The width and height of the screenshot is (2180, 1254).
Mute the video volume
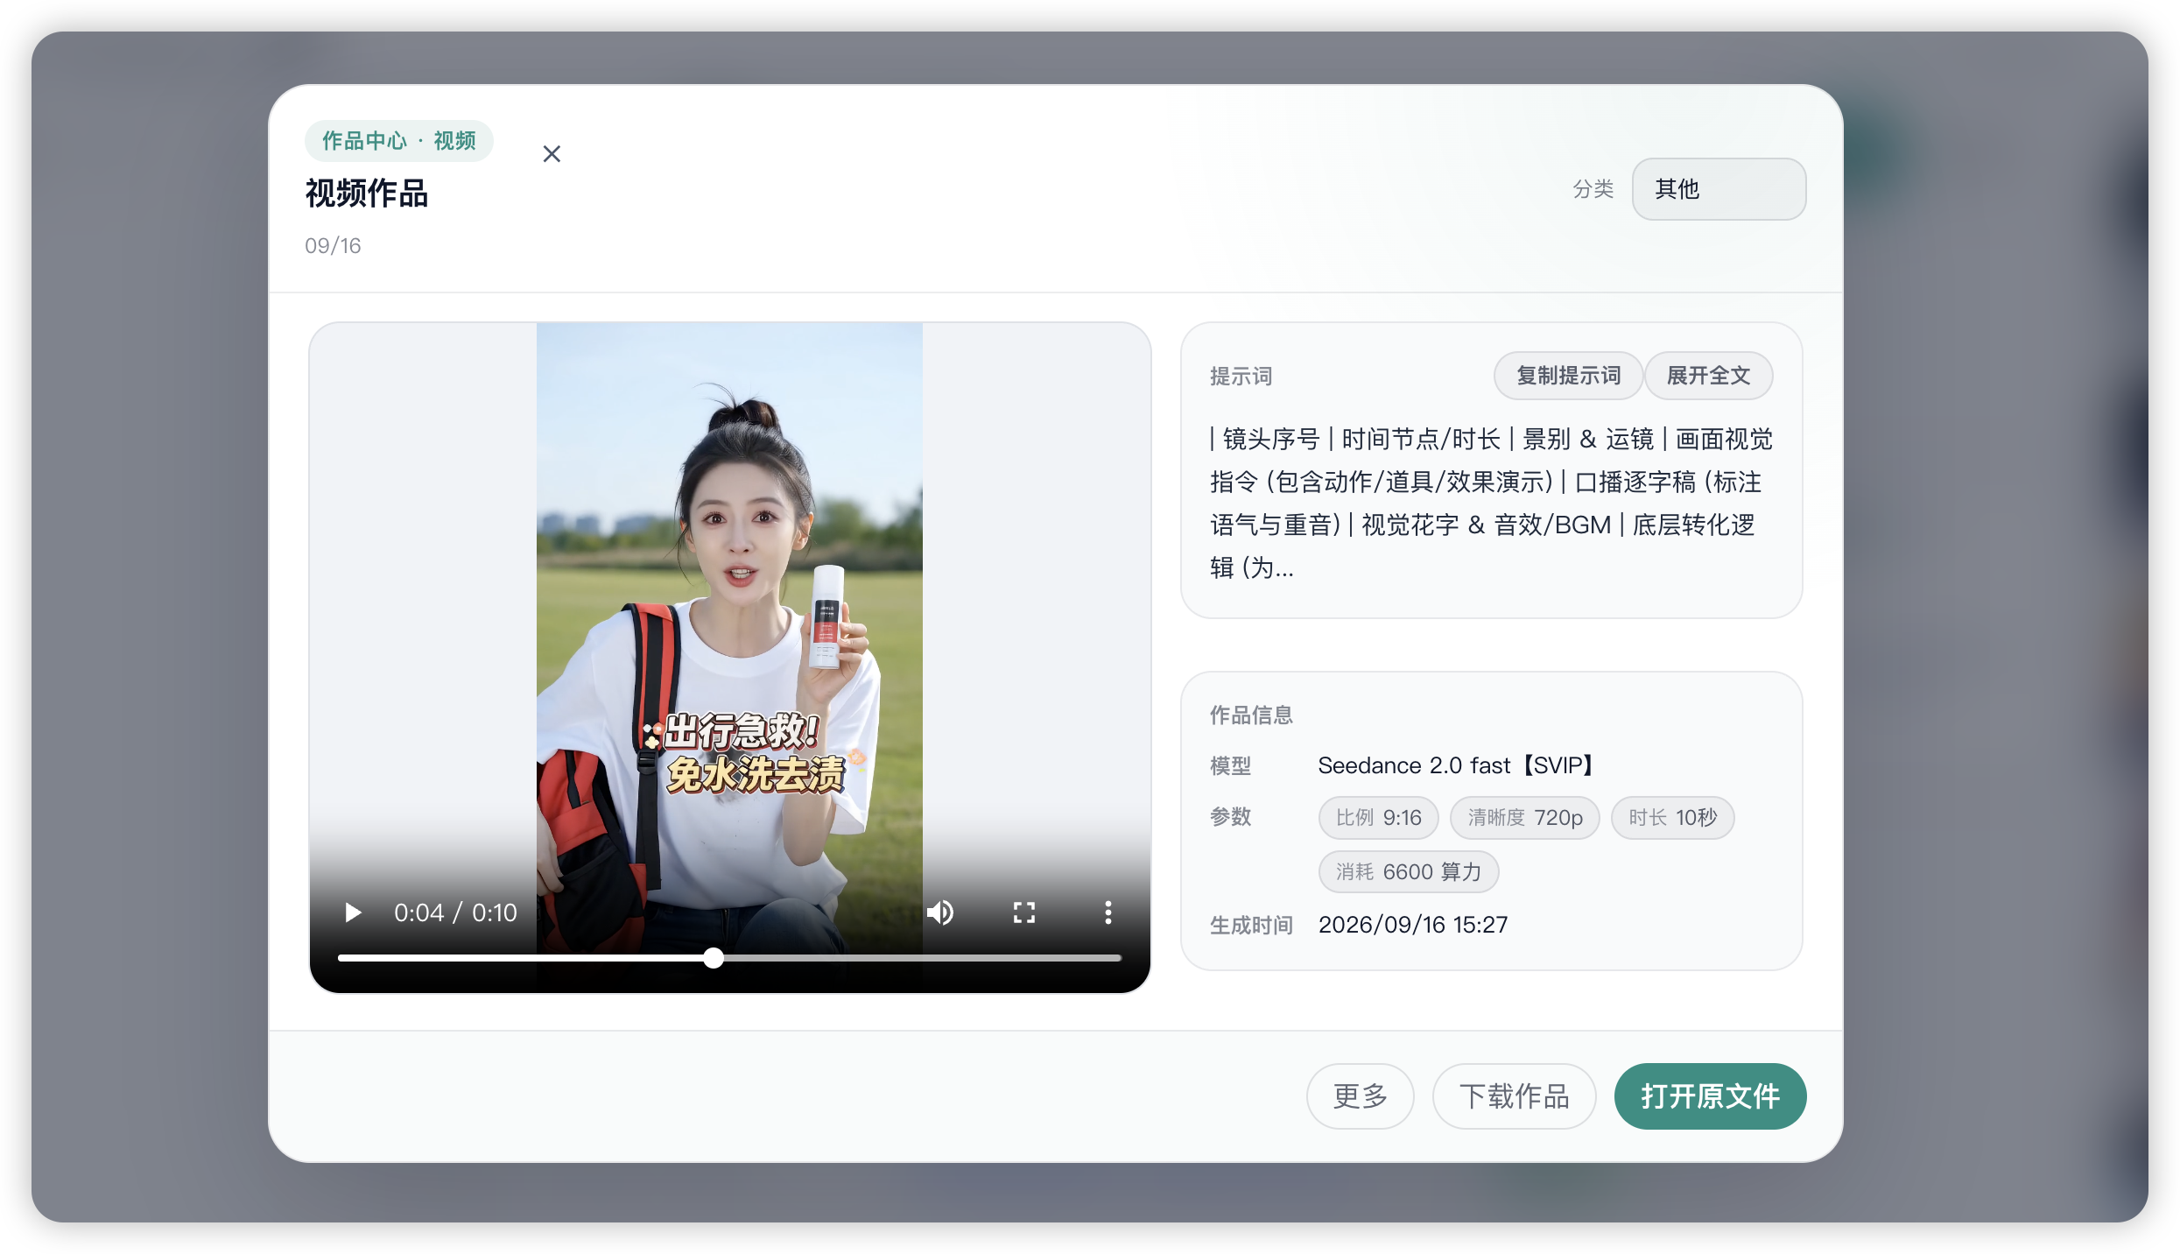tap(940, 912)
